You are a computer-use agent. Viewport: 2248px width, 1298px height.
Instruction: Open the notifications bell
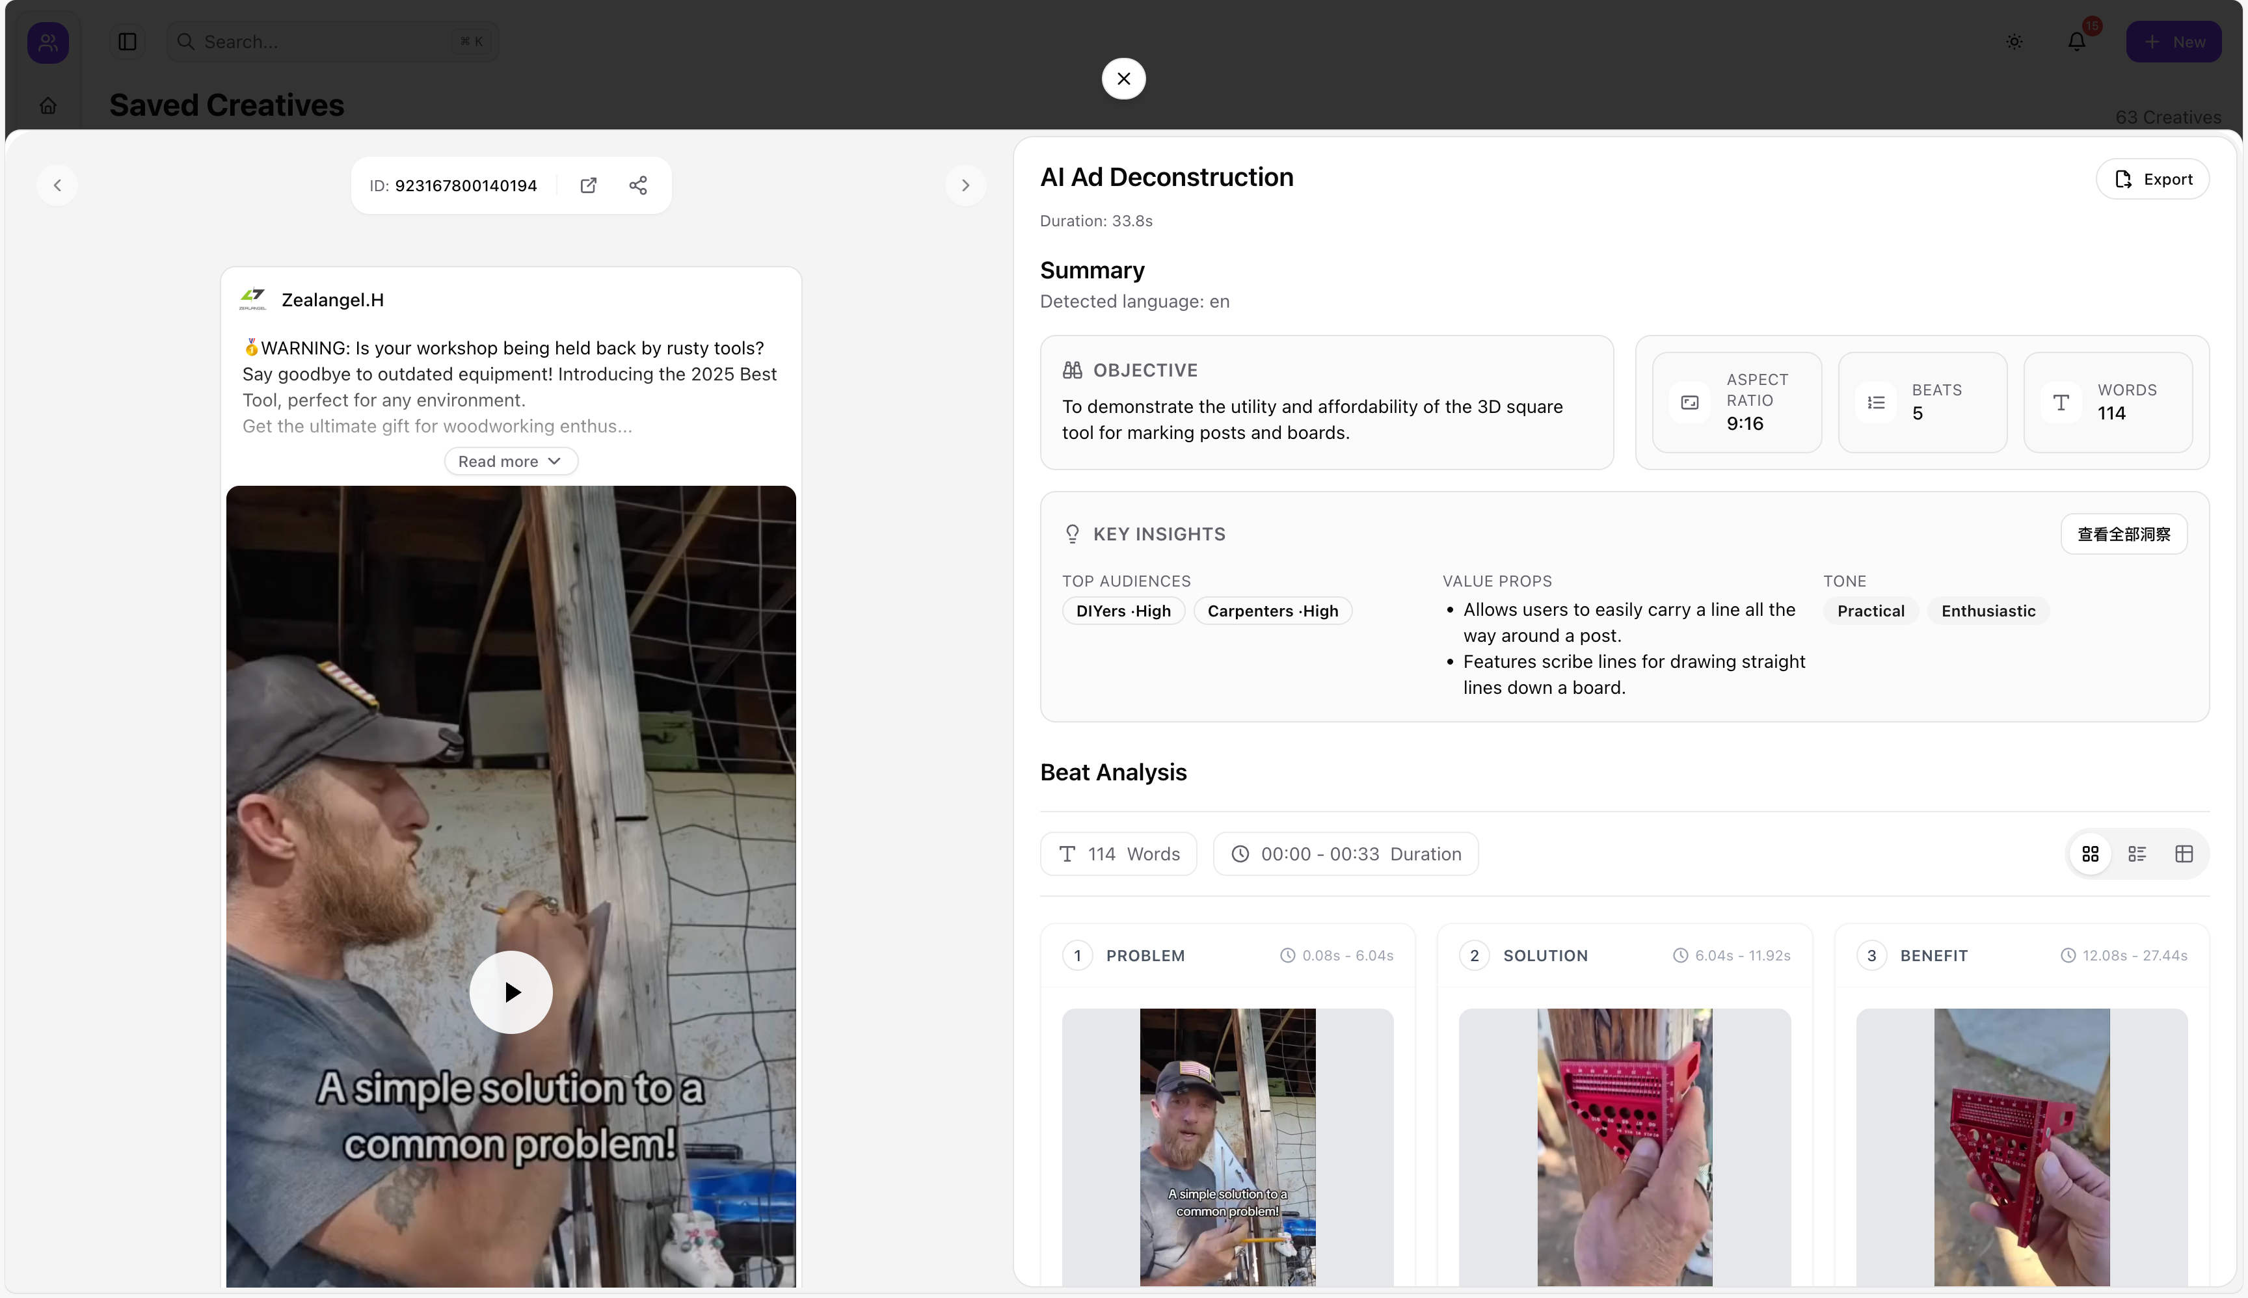click(x=2077, y=42)
